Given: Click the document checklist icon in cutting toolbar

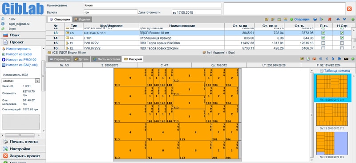Looking at the screenshot, I should (x=308, y=59).
